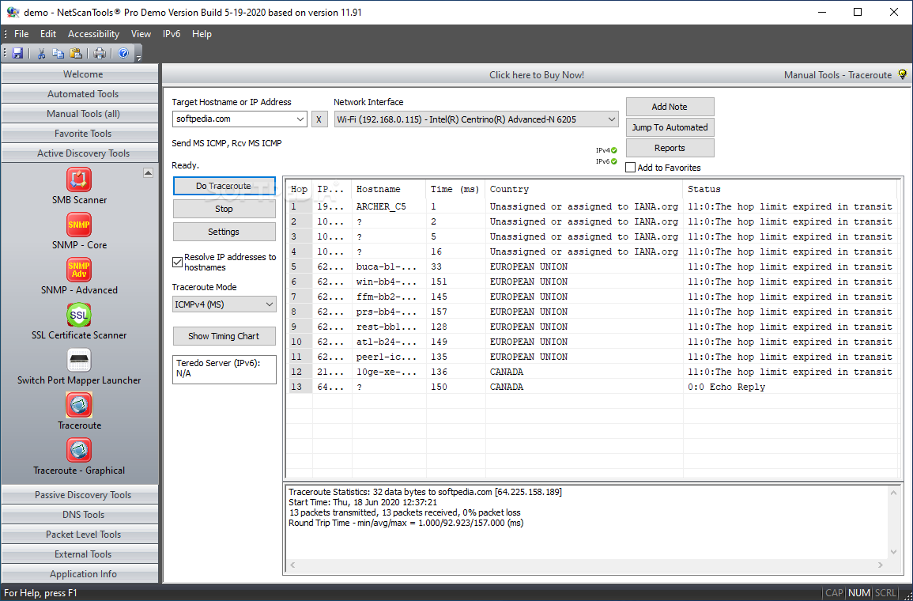The width and height of the screenshot is (913, 601).
Task: Sort by Status column header
Action: (x=790, y=189)
